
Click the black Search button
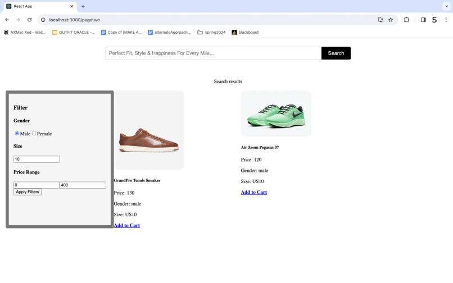[336, 53]
